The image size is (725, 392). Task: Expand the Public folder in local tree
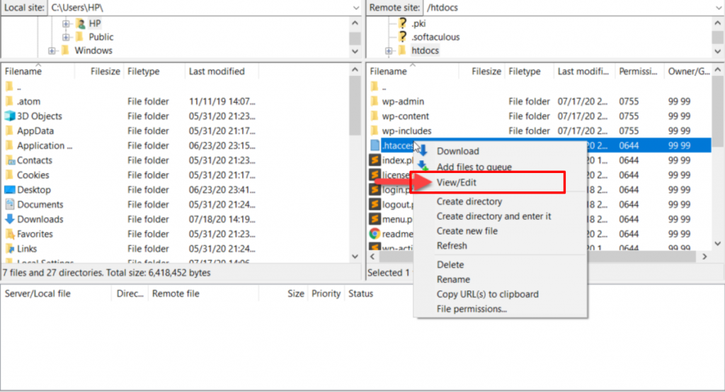[x=66, y=37]
